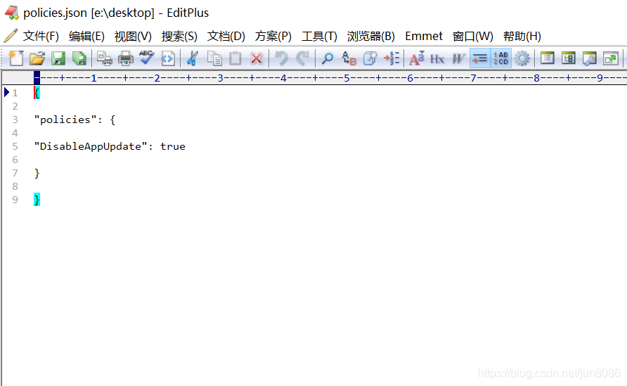Open the 文件(F) menu
This screenshot has width=627, height=386.
coord(41,36)
